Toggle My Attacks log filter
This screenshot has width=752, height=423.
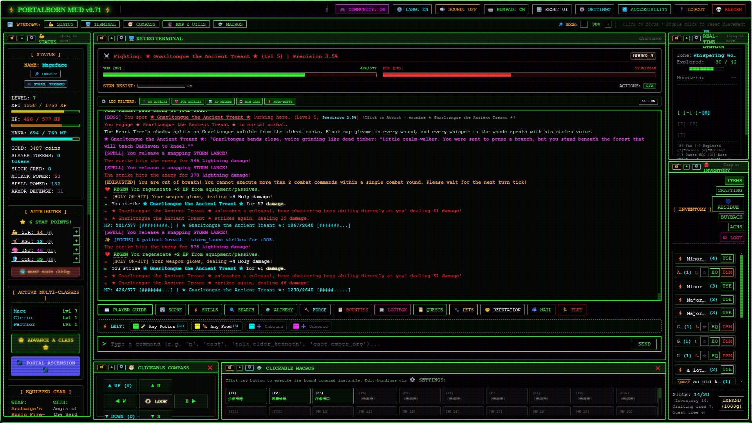(x=155, y=101)
